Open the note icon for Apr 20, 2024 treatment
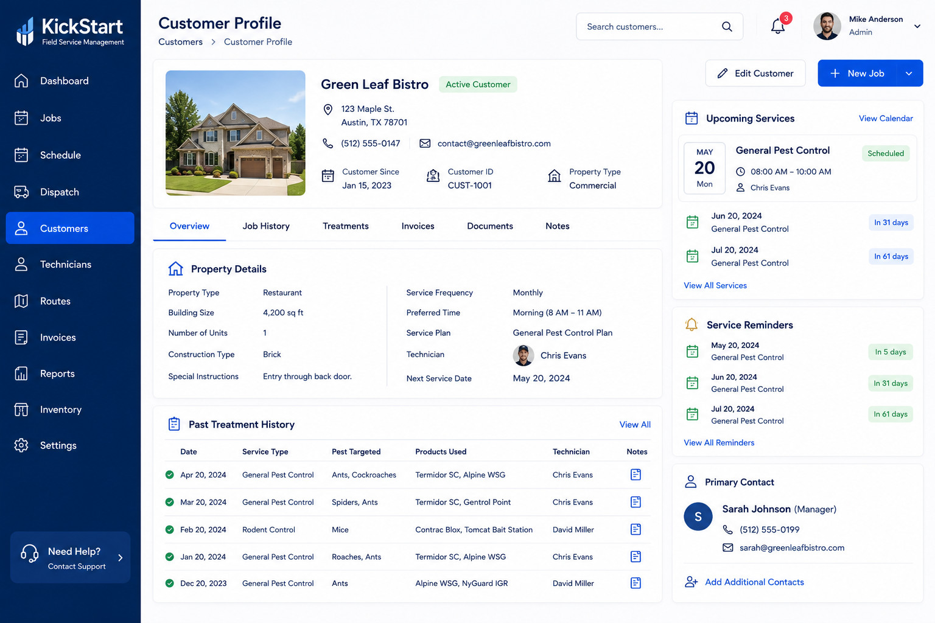The width and height of the screenshot is (935, 623). click(636, 475)
